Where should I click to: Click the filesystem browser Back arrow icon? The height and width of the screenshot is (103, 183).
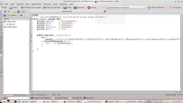click(x=5, y=11)
